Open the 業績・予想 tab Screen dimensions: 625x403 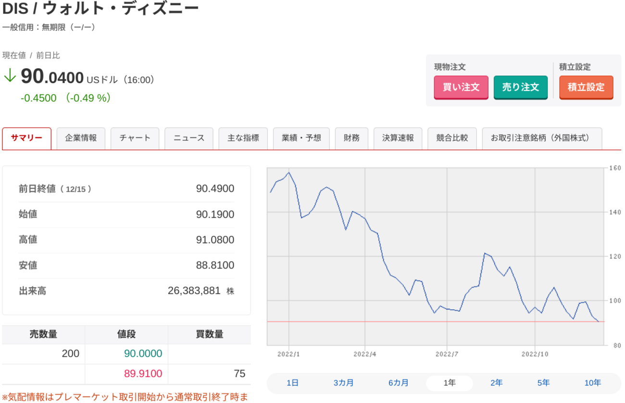pos(301,138)
